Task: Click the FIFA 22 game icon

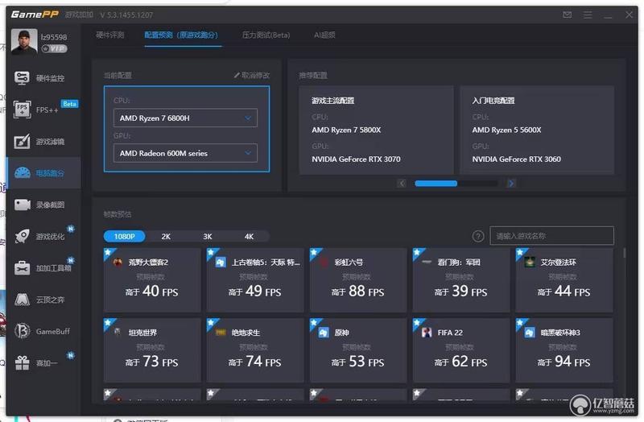Action: coord(427,333)
